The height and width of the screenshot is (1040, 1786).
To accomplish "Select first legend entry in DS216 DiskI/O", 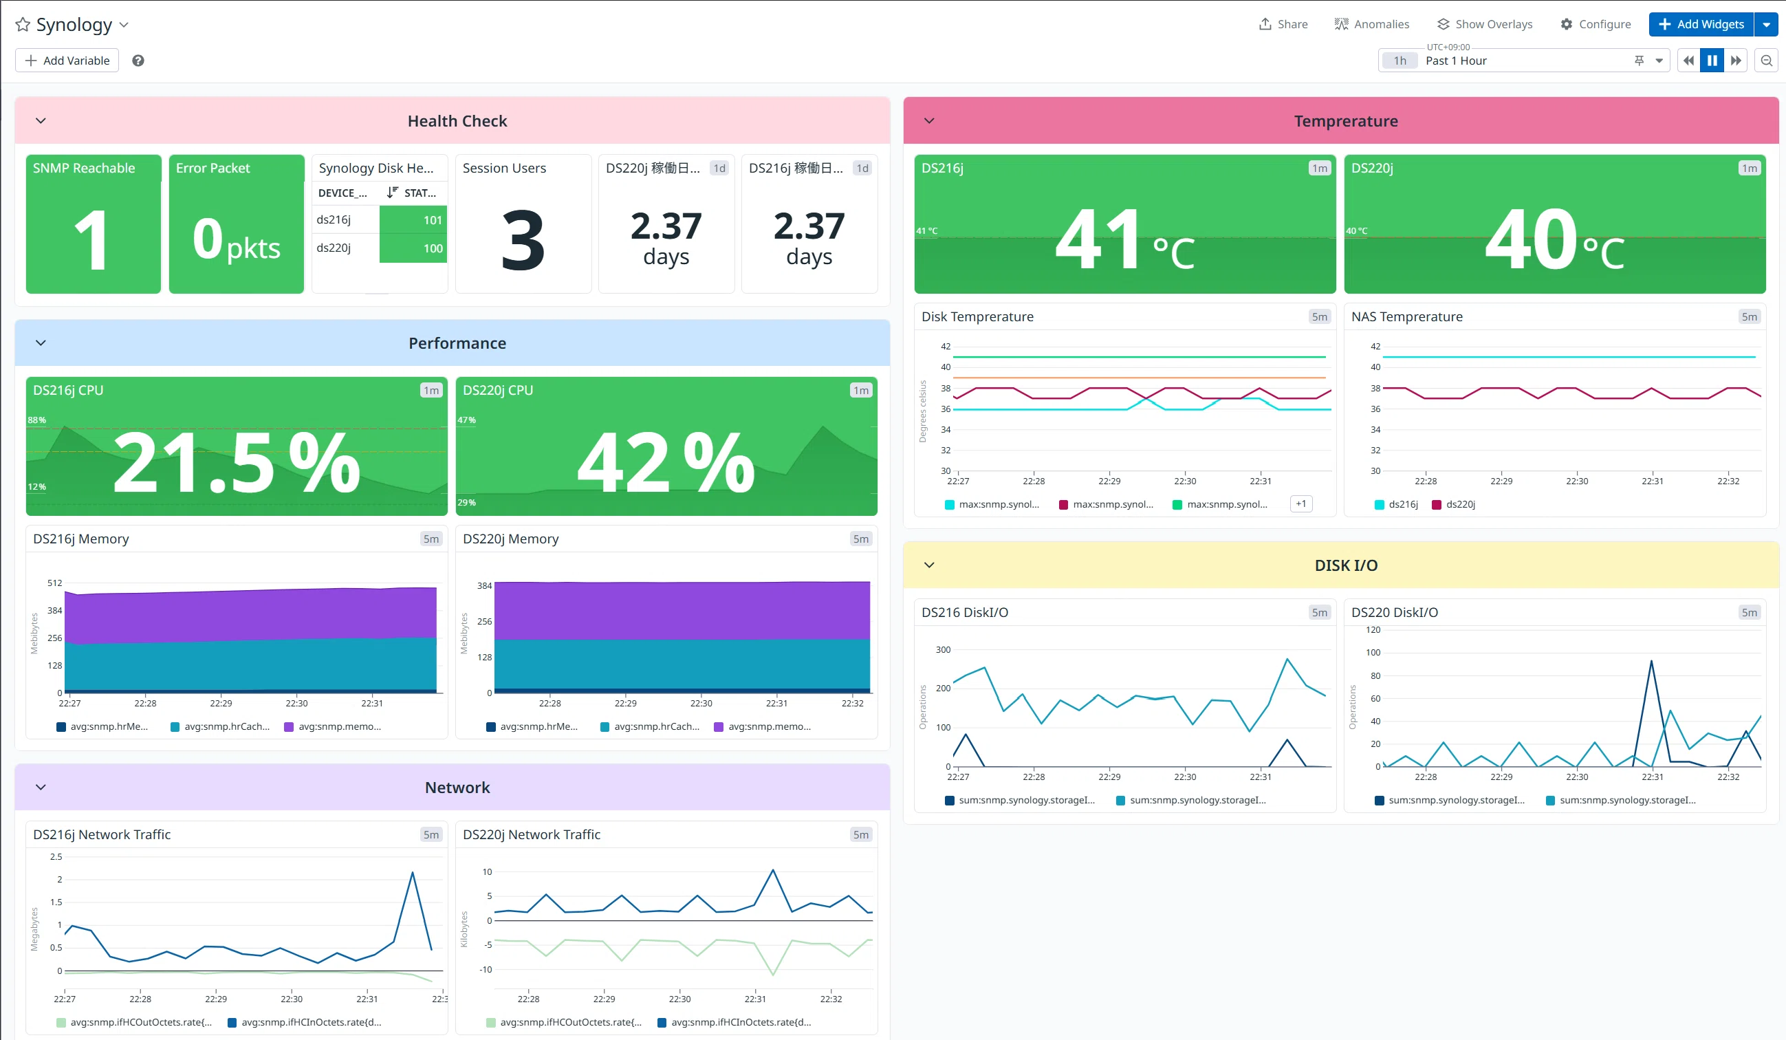I will [1020, 801].
